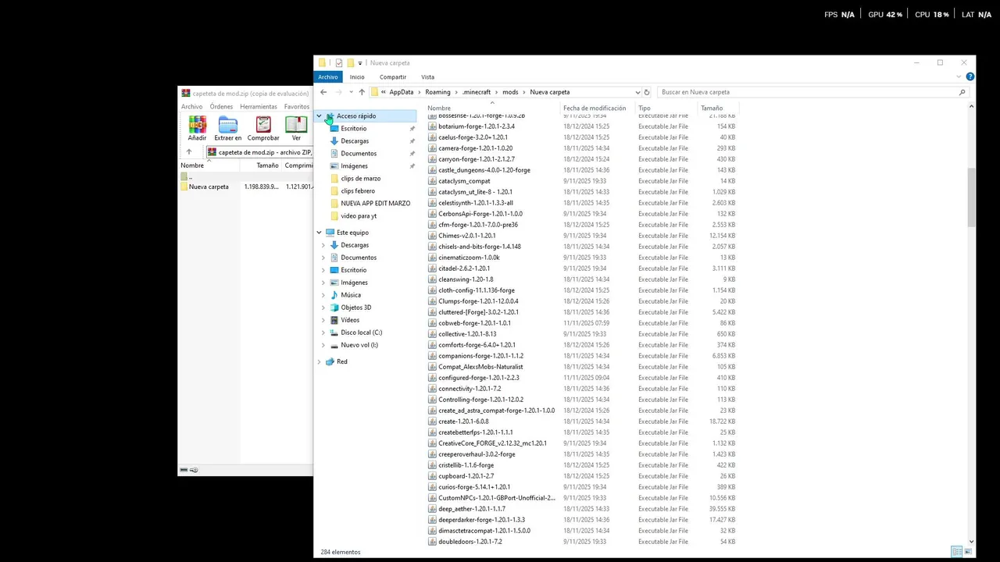Open Archivo menu in WinRAR window
The image size is (1000, 562).
click(191, 107)
